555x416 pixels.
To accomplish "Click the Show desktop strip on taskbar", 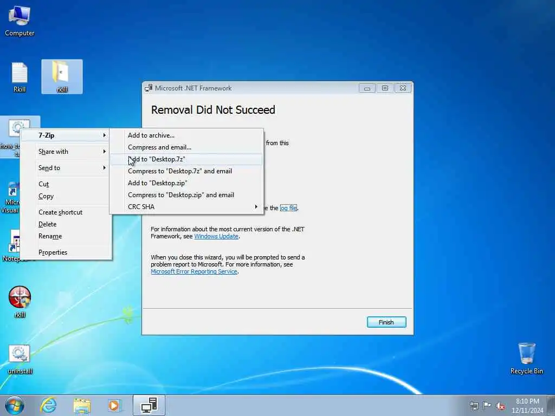I will [552, 405].
